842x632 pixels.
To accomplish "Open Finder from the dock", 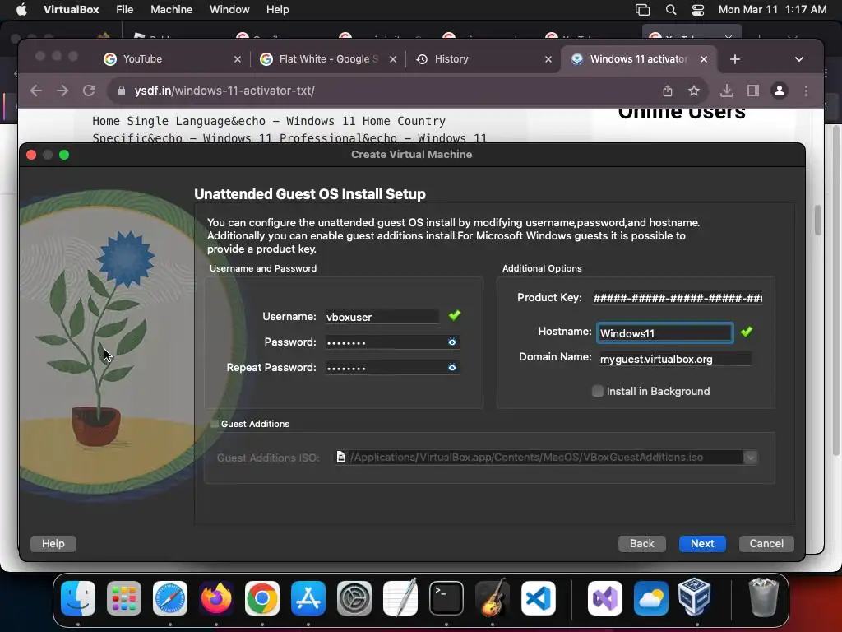I will point(78,598).
